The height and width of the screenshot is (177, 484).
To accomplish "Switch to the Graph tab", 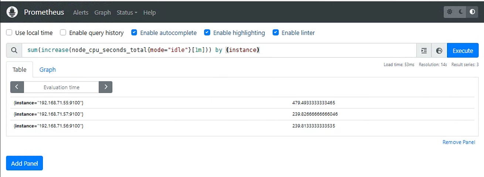I will [x=48, y=69].
